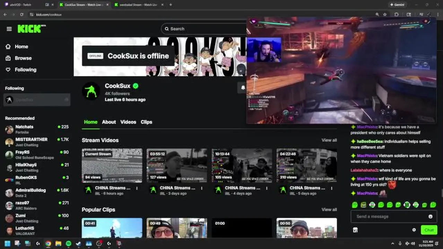The image size is (443, 249).
Task: Open a new browser tab with plus
Action: pyautogui.click(x=171, y=5)
